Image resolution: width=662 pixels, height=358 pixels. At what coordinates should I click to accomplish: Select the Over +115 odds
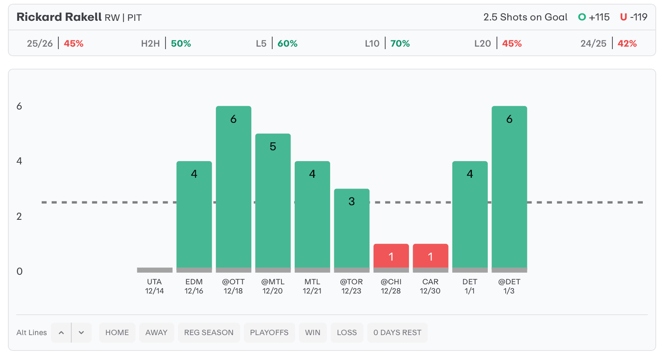pyautogui.click(x=594, y=17)
